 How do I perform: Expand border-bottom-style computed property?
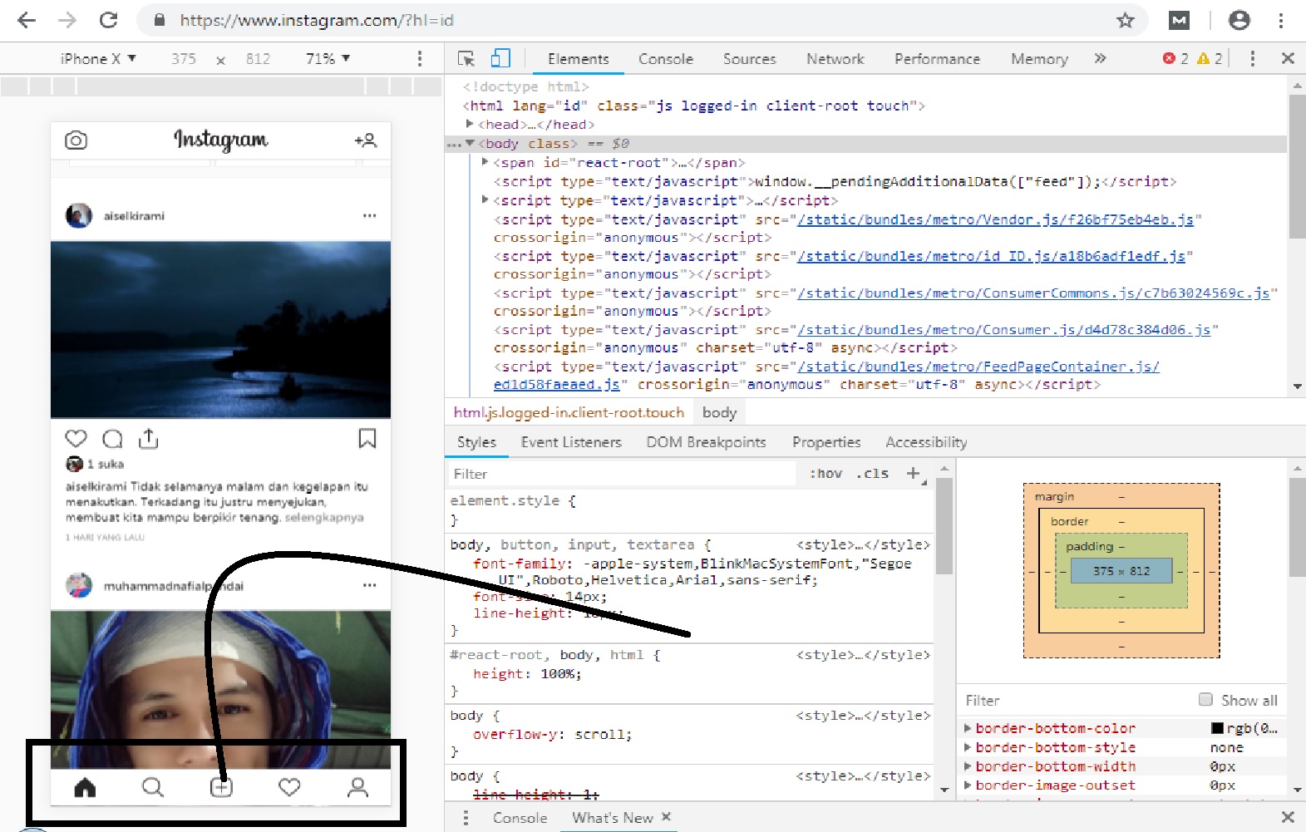(x=967, y=747)
